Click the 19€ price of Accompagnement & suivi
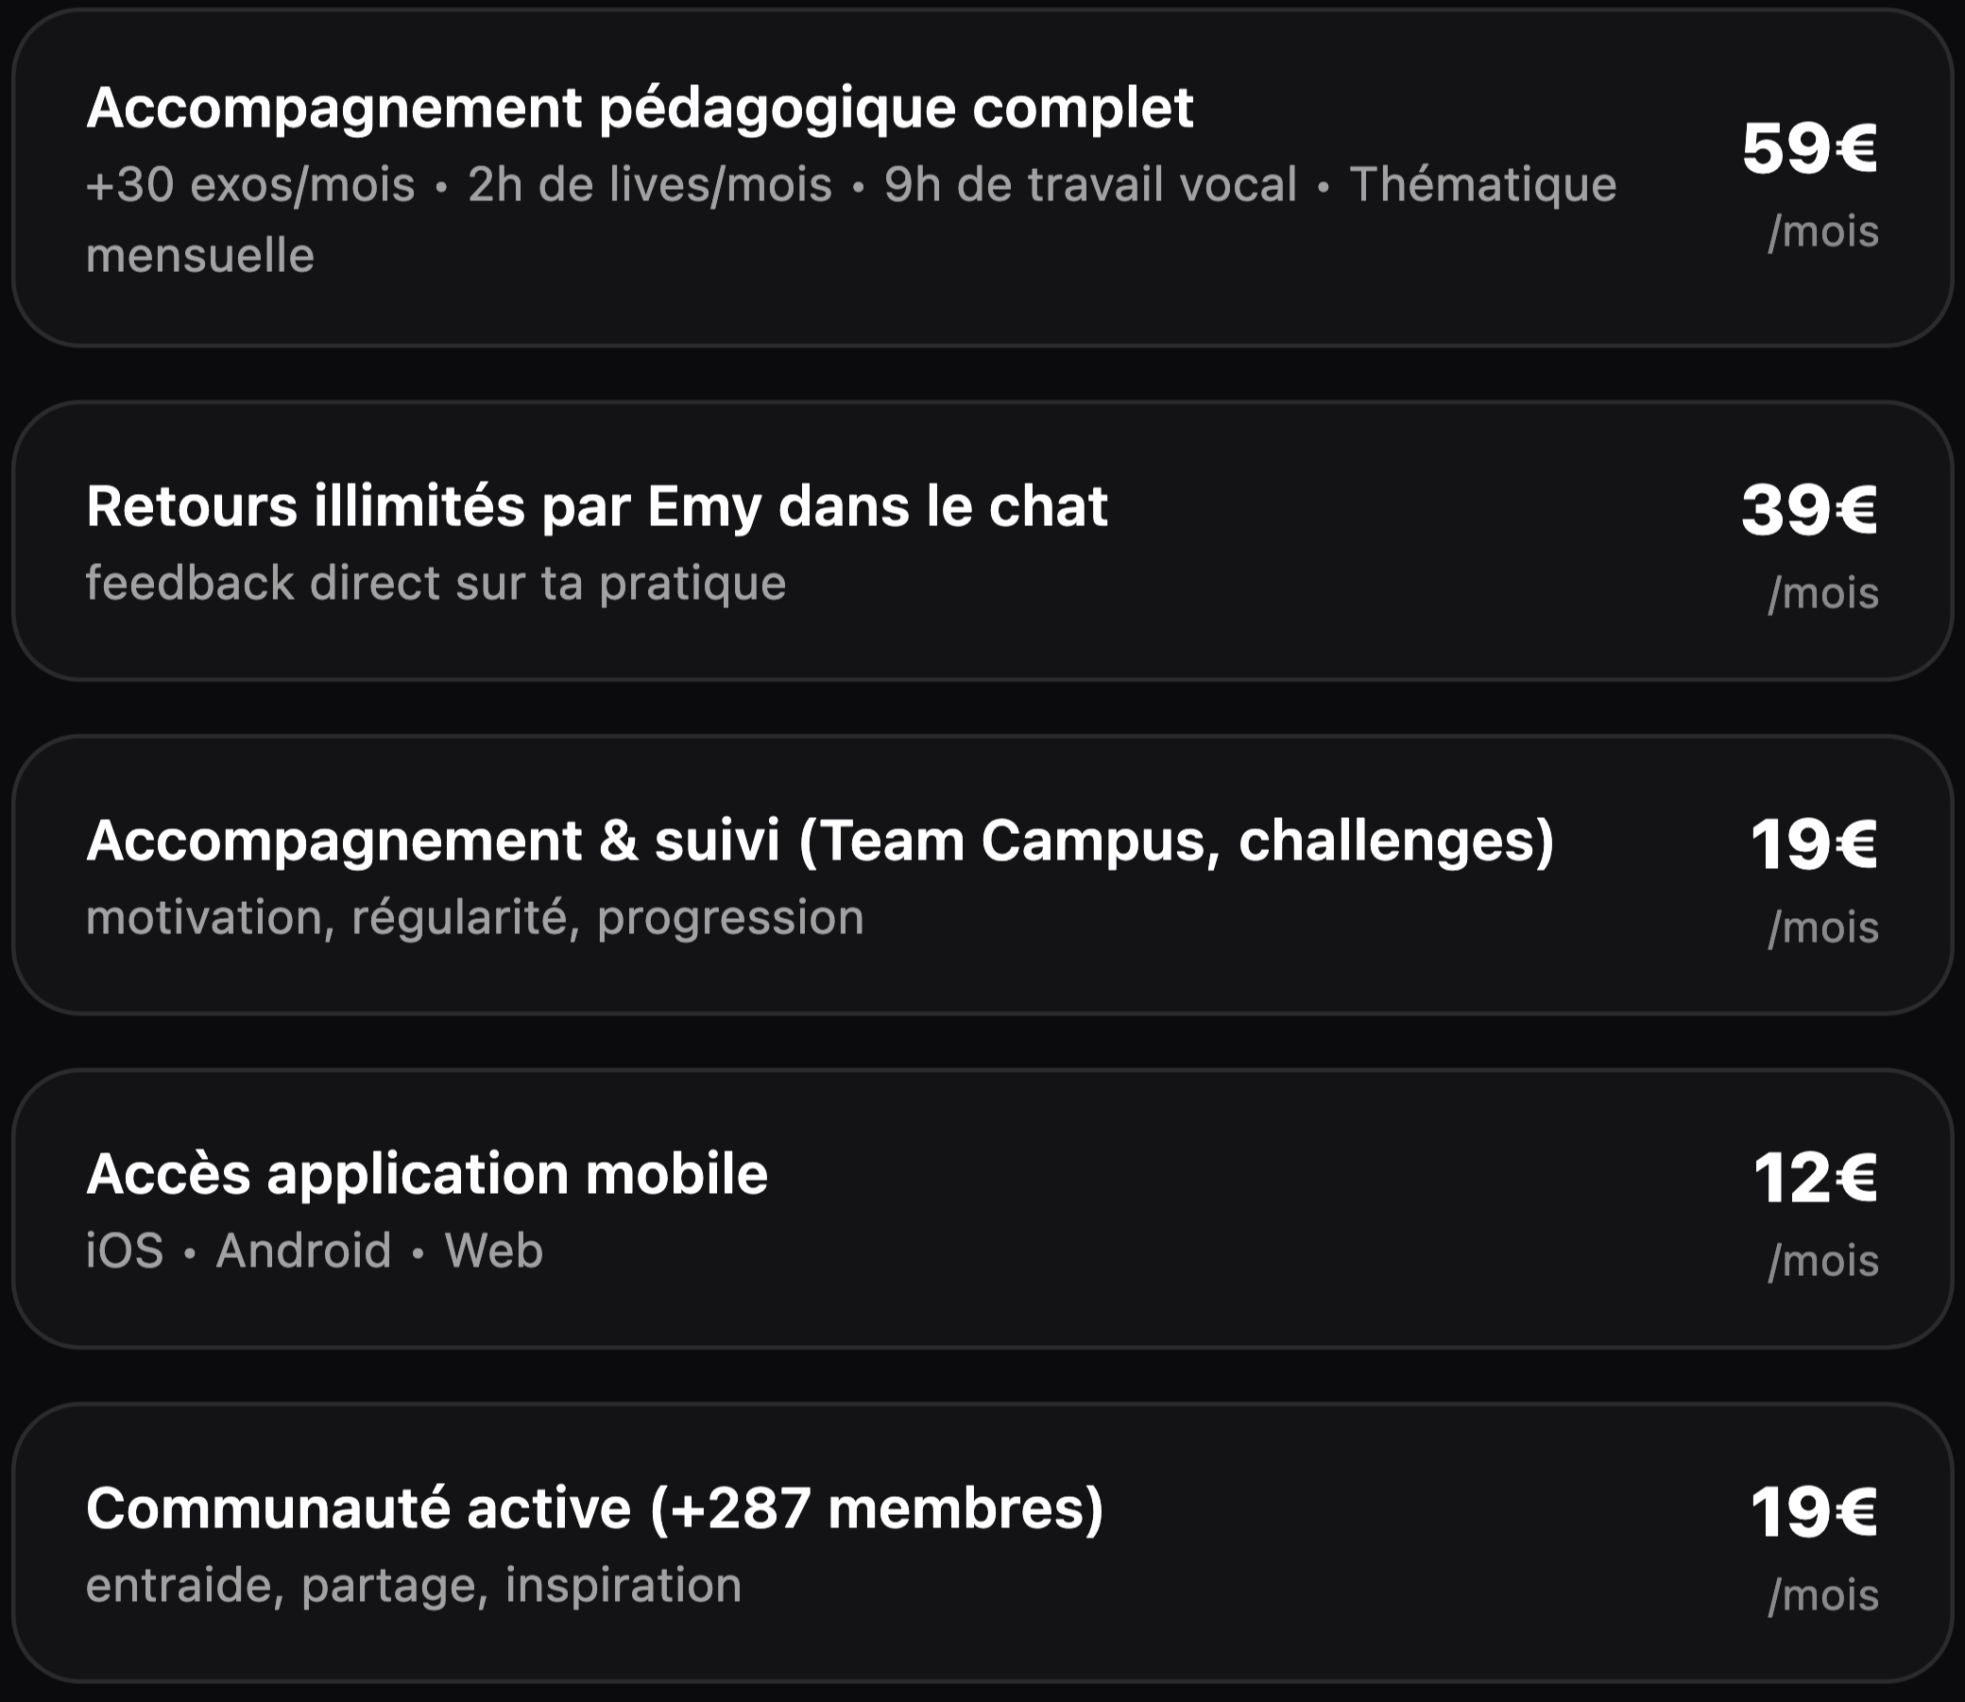1965x1702 pixels. (1813, 844)
